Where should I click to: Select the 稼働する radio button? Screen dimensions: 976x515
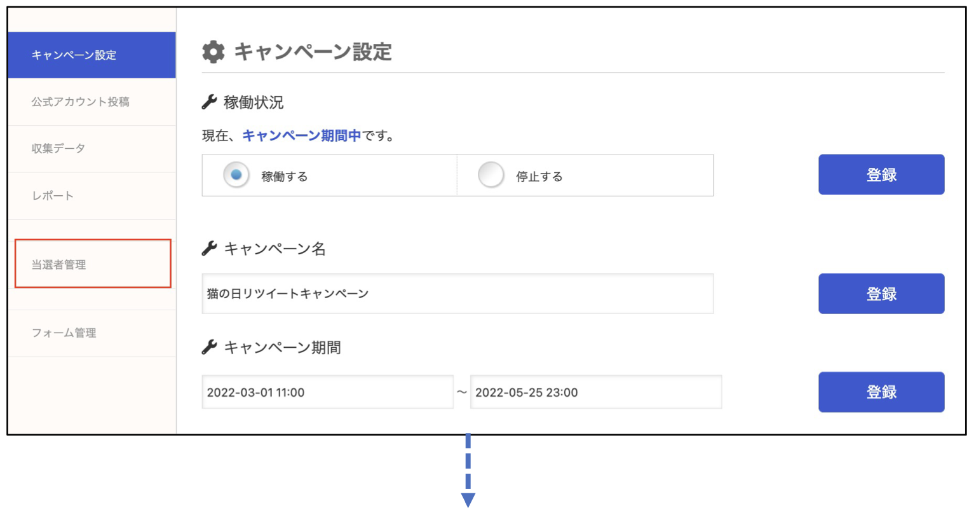pos(236,175)
